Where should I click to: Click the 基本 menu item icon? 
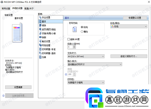(x=40, y=21)
